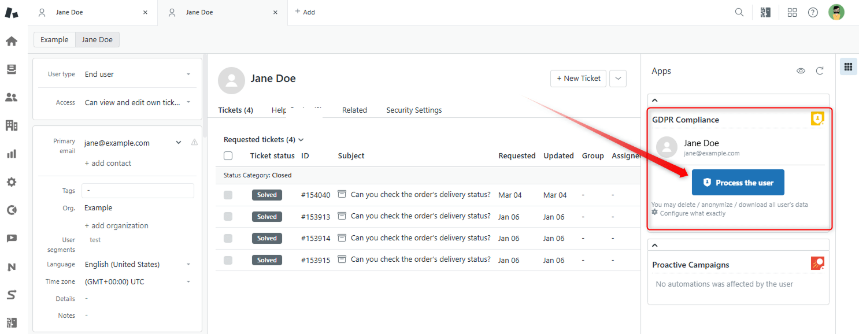
Task: Click the archive icon in ticket #154040's row
Action: pos(342,194)
